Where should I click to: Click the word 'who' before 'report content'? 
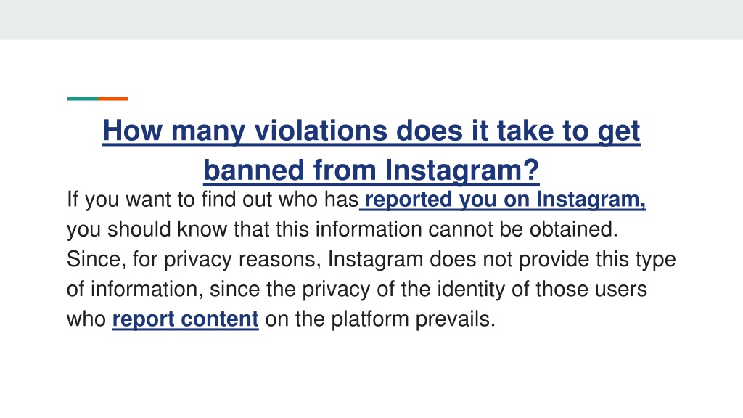pos(86,319)
